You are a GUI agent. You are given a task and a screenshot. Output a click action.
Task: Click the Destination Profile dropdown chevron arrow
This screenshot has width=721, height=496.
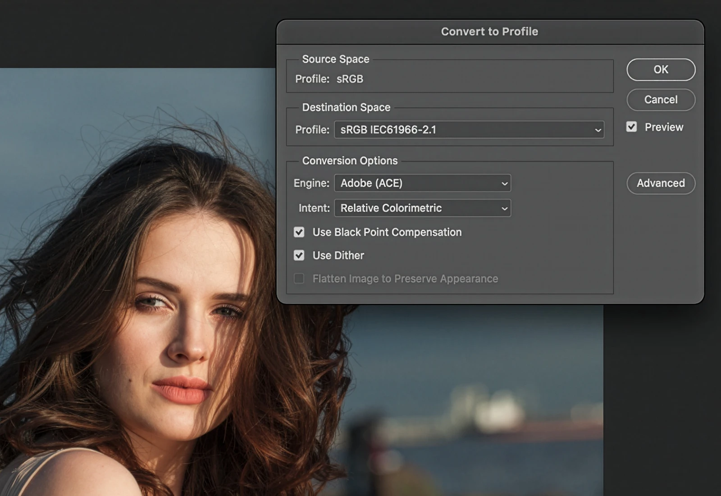(x=598, y=130)
